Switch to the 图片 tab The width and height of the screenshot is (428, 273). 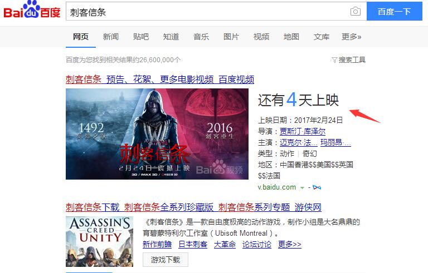click(x=231, y=37)
